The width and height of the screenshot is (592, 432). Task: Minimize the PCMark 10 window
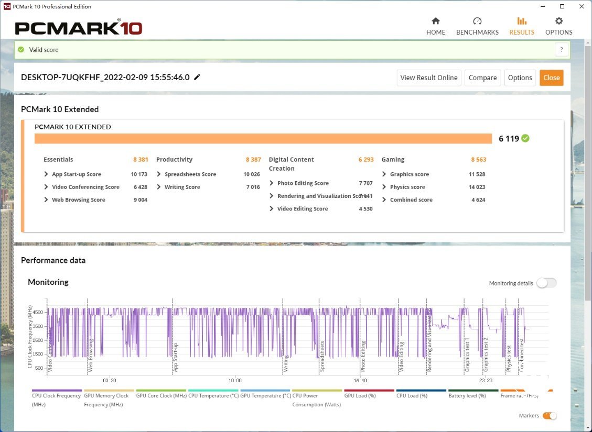tap(543, 6)
